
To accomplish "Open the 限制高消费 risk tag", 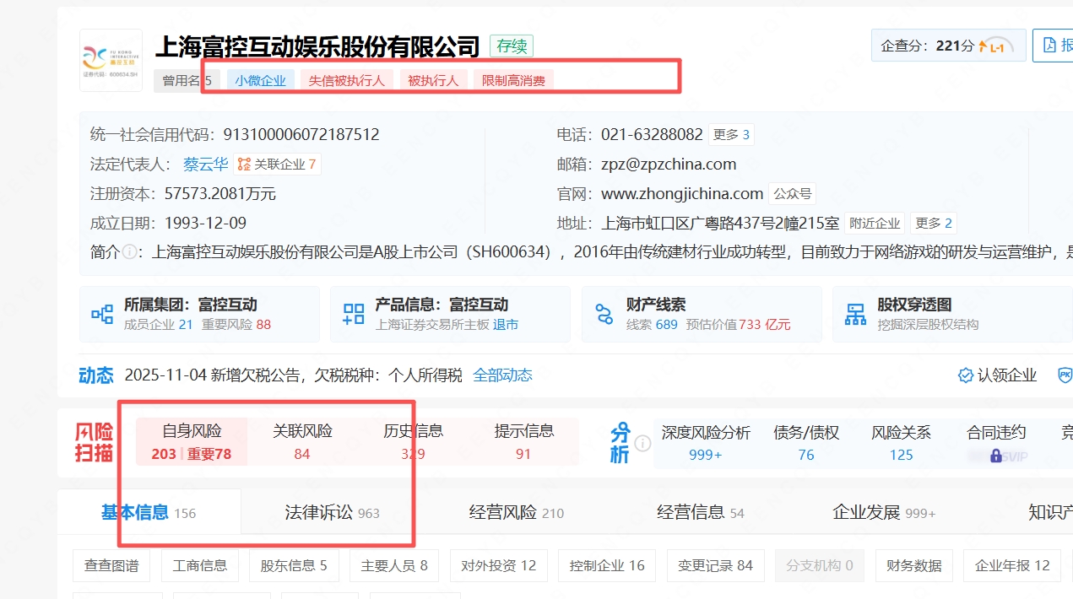I will [513, 81].
